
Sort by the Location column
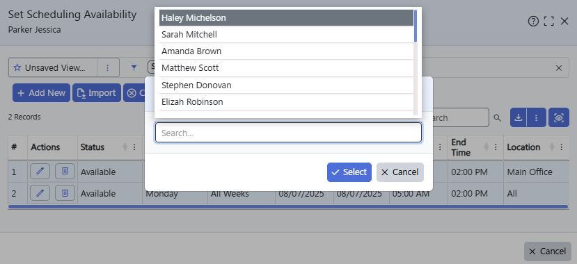(x=552, y=147)
